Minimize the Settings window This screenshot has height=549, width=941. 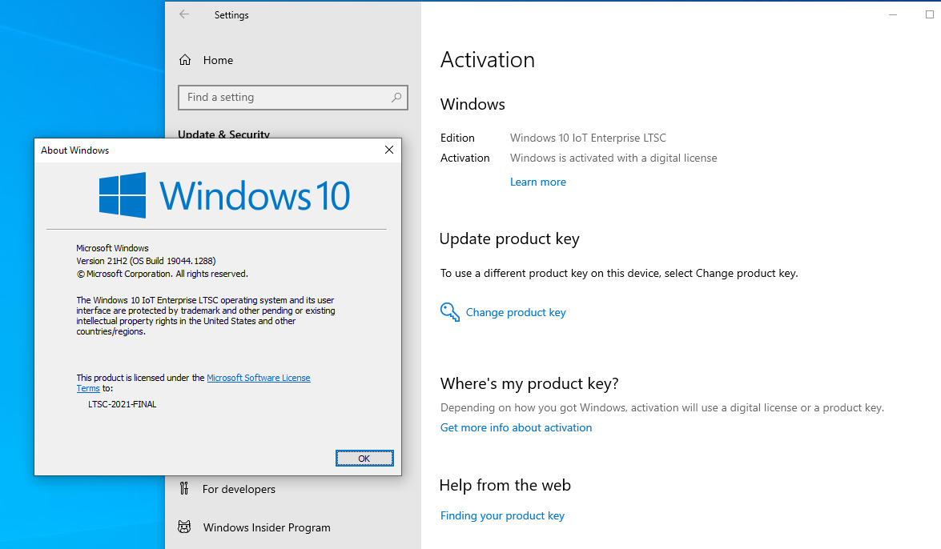[892, 14]
